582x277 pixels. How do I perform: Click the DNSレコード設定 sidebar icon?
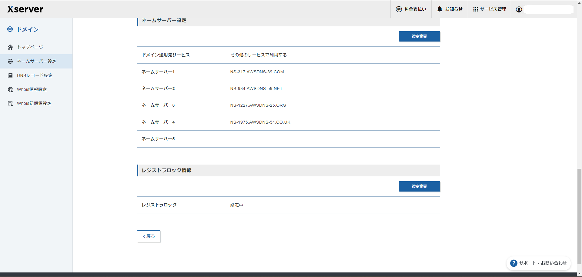click(x=10, y=75)
